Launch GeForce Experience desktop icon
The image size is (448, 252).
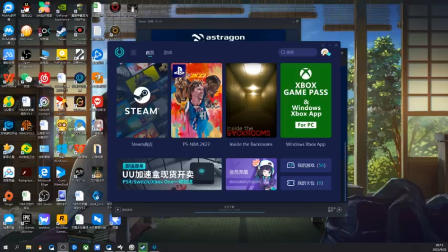click(62, 11)
